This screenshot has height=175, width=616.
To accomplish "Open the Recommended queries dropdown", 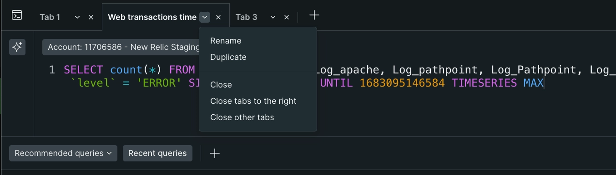I will 63,153.
